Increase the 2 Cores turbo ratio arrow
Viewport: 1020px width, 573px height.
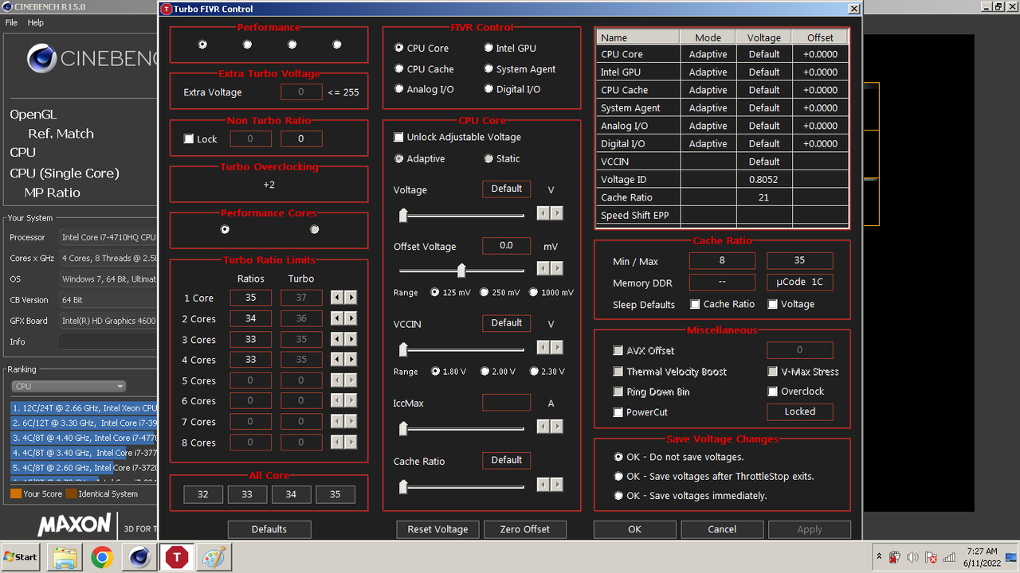[x=351, y=318]
